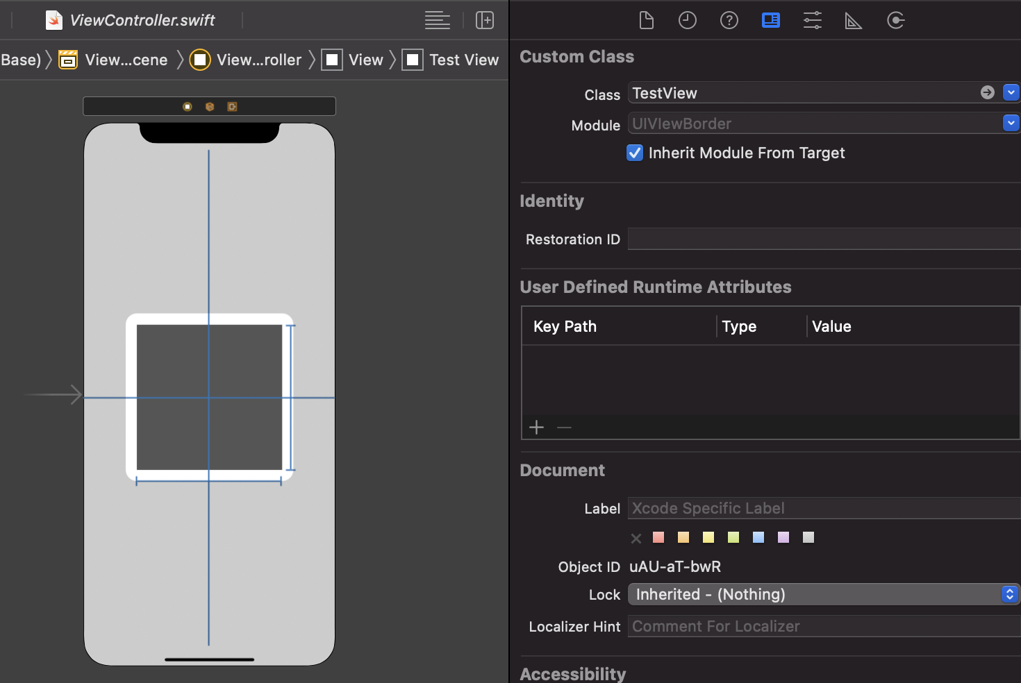Click the Value column header

coord(831,326)
